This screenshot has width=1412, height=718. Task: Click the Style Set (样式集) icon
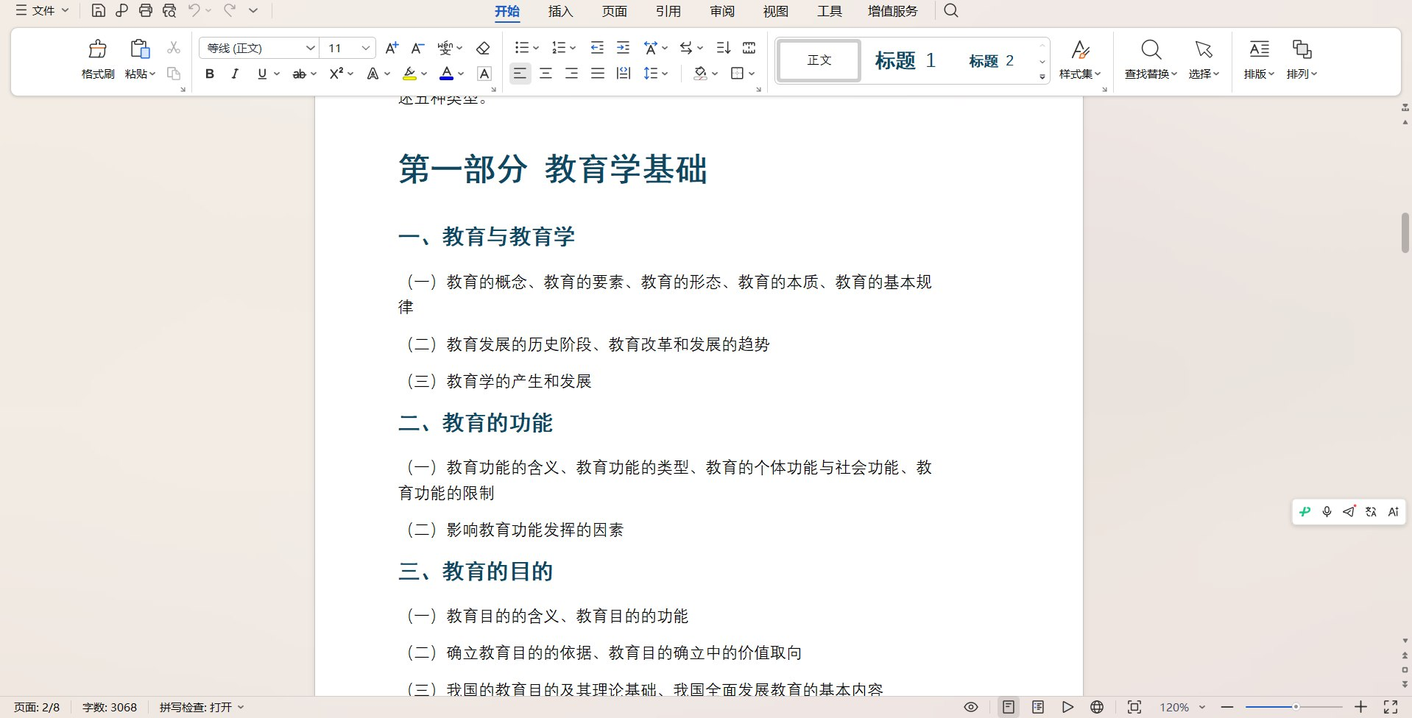1080,49
